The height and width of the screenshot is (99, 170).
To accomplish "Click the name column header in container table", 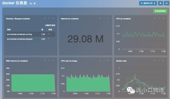I will (x=9, y=29).
